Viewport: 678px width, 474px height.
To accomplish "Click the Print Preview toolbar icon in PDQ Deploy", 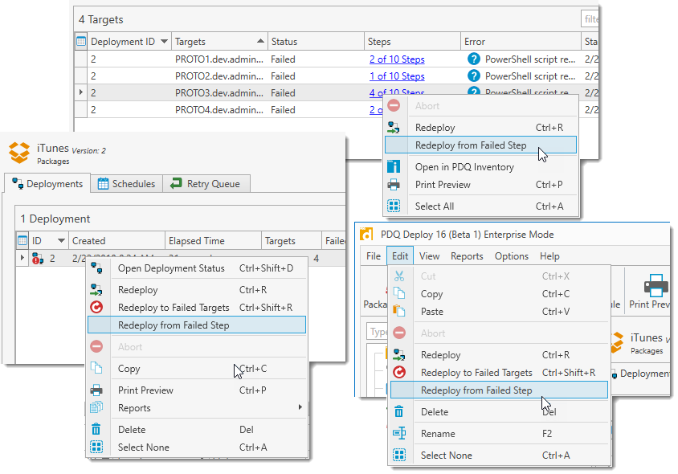I will 656,285.
